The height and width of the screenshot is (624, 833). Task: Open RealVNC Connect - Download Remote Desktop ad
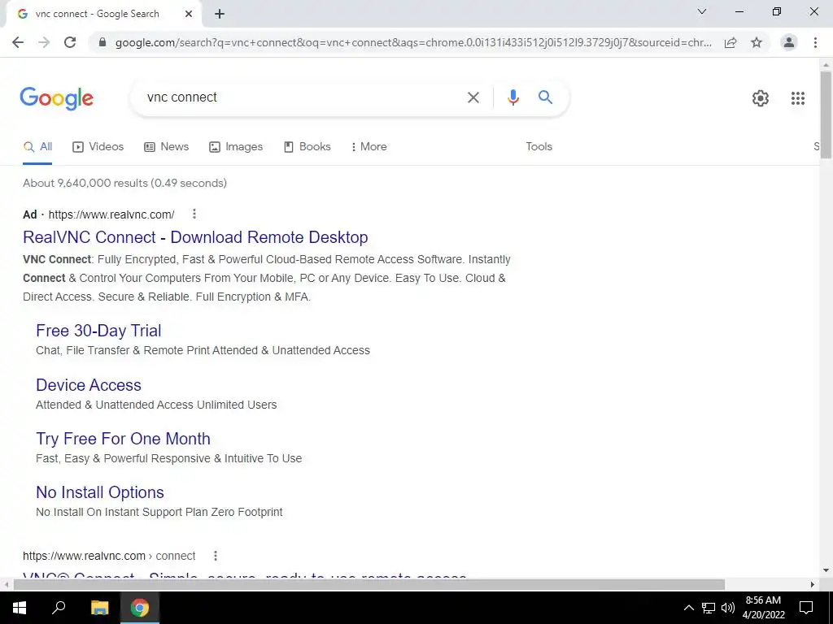click(x=195, y=237)
